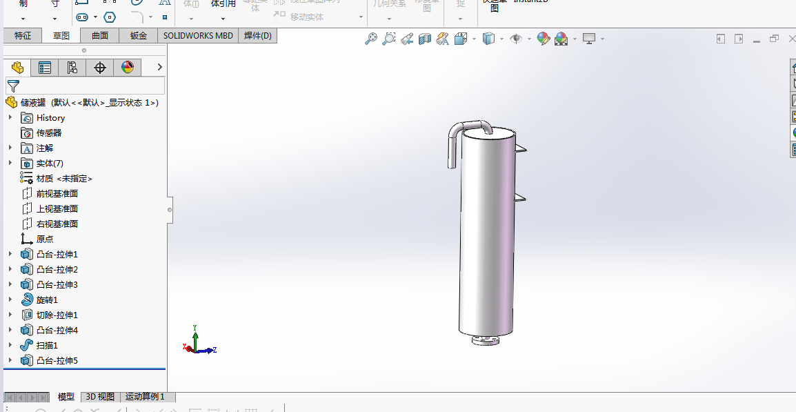Click the Apply Scene icon
796x412 pixels.
click(561, 39)
